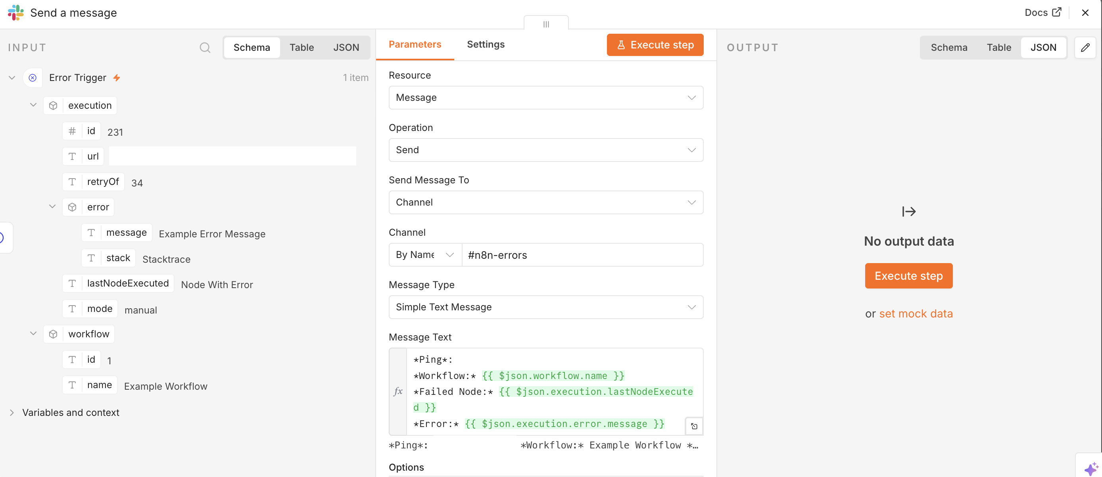Click the mode field pill
This screenshot has width=1102, height=477.
(90, 309)
